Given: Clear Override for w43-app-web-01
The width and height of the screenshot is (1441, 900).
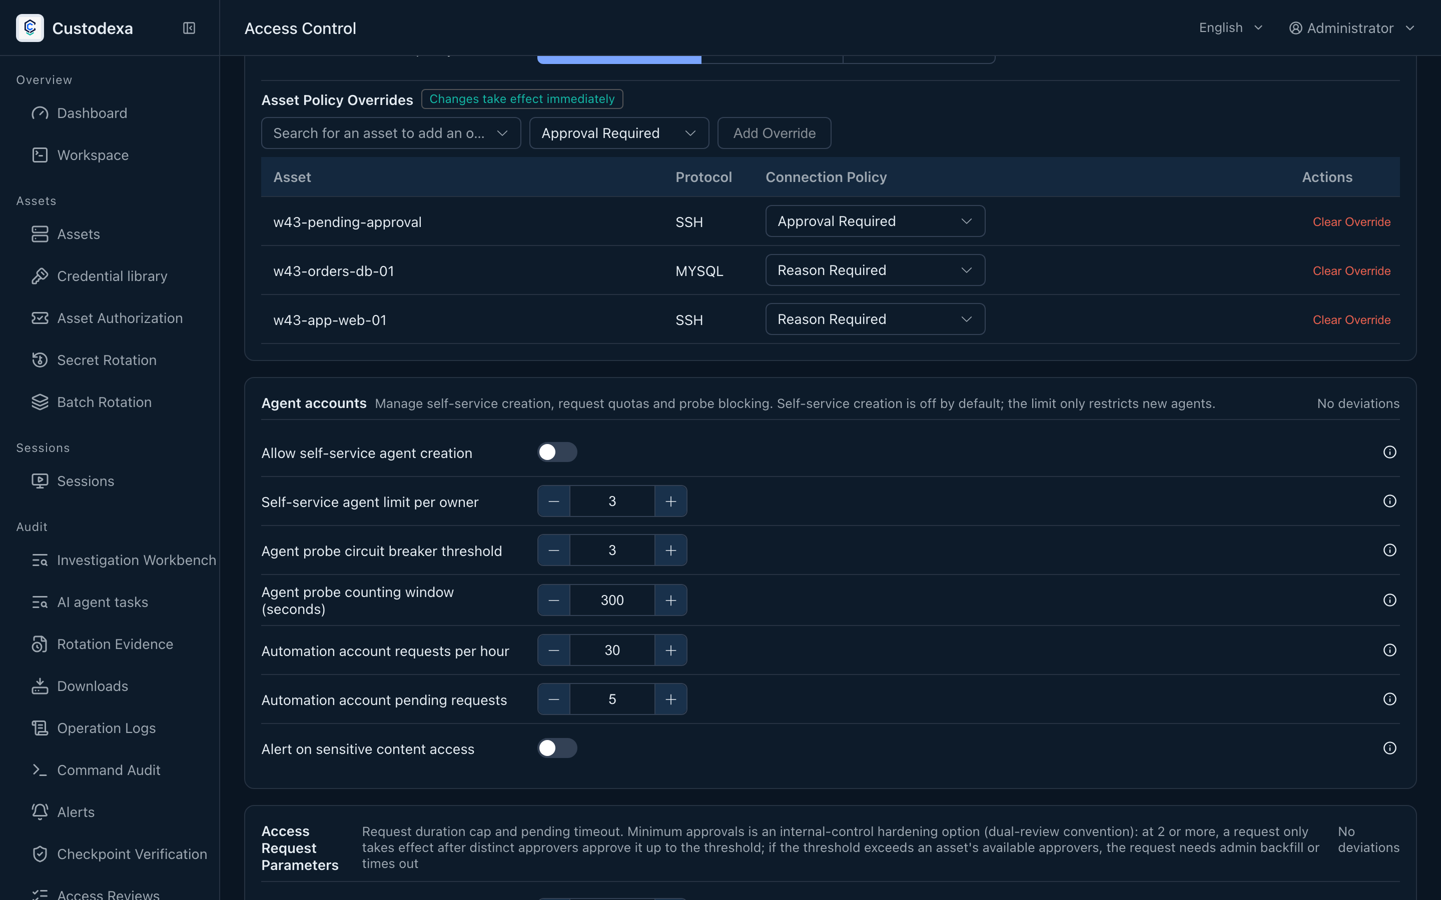Looking at the screenshot, I should [1351, 320].
